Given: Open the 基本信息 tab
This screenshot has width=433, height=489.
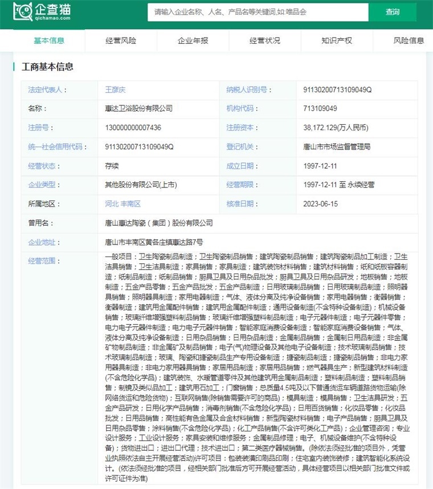Looking at the screenshot, I should click(x=49, y=40).
